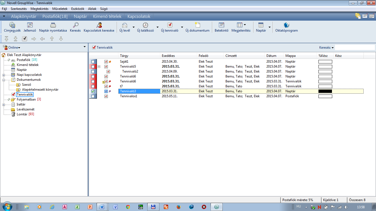
Task: Select the Tennivalox1 task row subject
Action: coord(129,96)
